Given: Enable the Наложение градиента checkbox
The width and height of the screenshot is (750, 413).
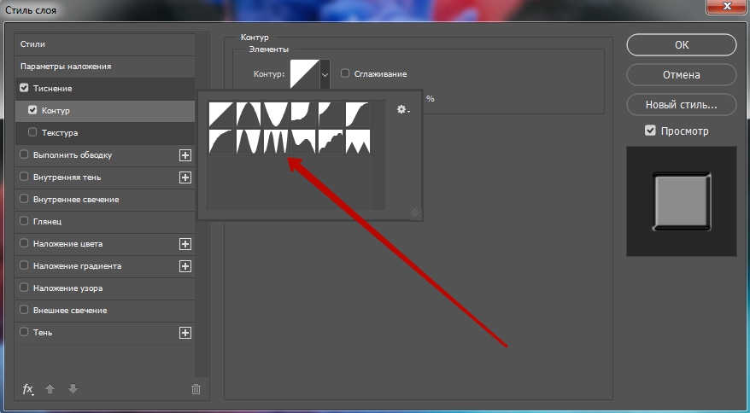Looking at the screenshot, I should 24,265.
